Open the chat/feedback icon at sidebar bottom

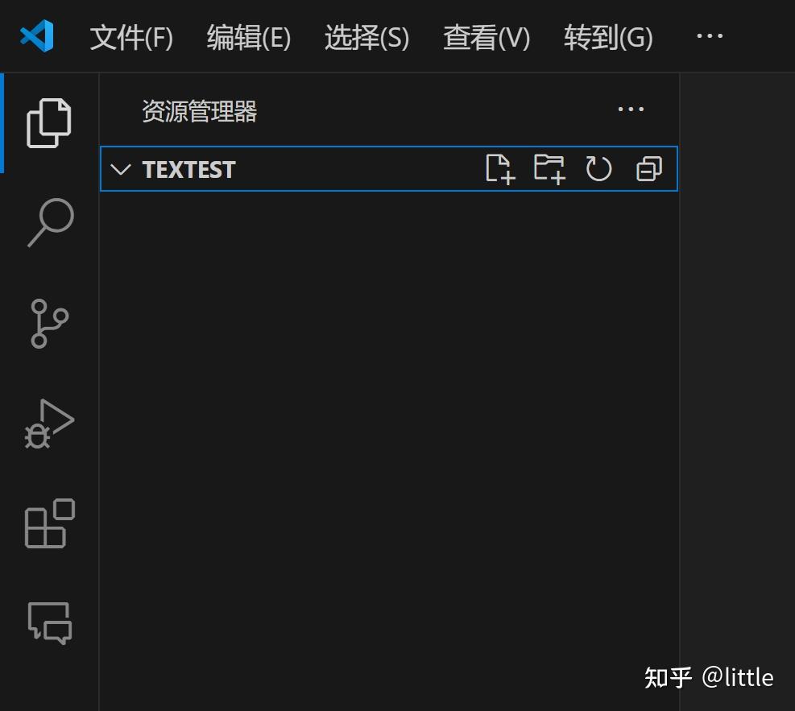48,623
